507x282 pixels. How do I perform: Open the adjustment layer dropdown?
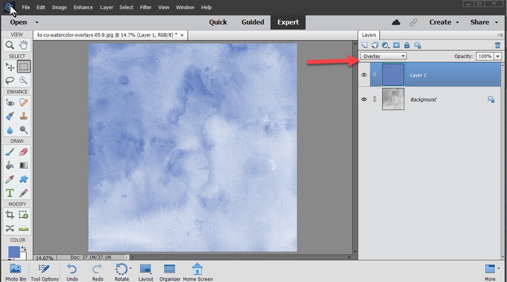click(x=385, y=45)
